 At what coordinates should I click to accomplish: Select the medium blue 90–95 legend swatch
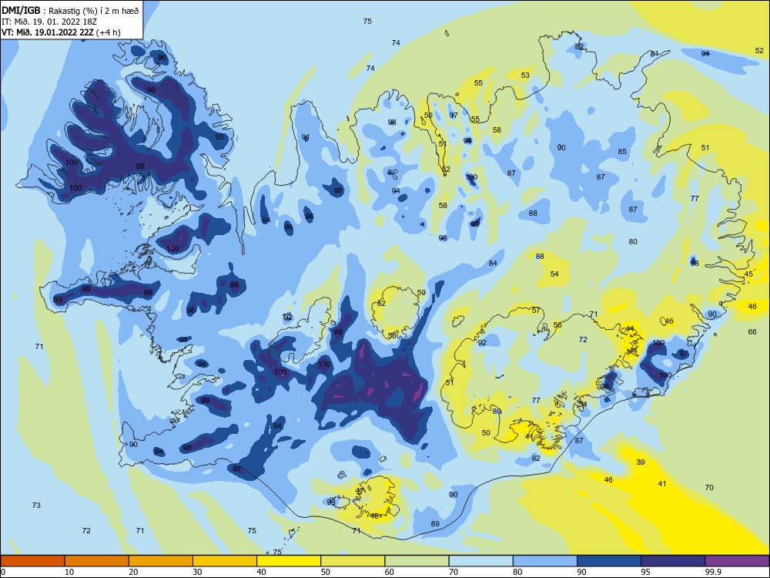tap(609, 561)
